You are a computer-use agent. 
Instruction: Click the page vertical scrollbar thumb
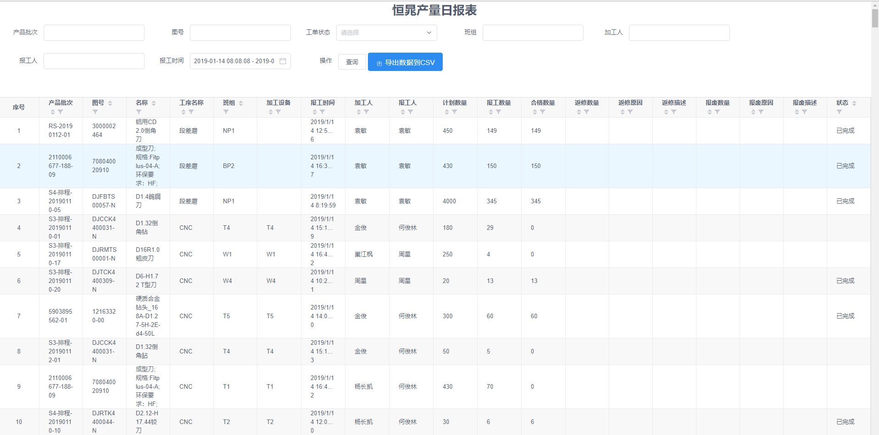[x=875, y=18]
